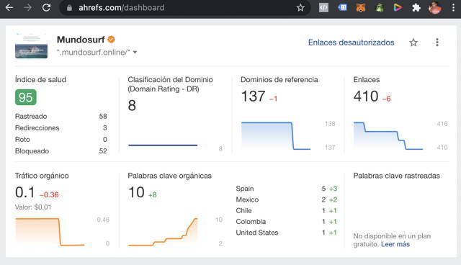Click the code brackets extension icon

323,8
